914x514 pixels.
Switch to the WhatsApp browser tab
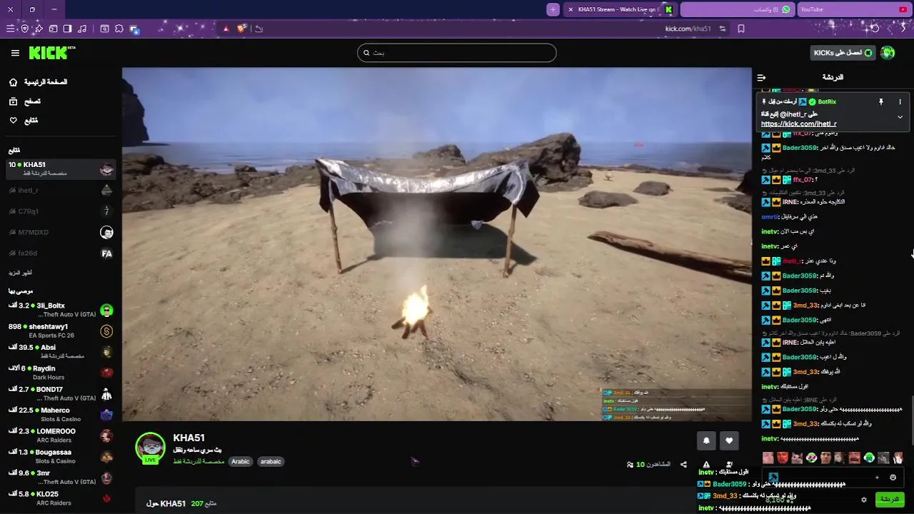pos(738,9)
